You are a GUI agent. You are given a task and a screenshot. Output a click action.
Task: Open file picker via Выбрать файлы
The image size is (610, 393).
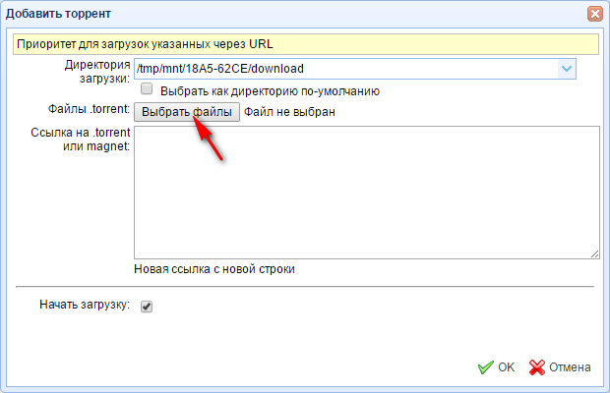point(187,112)
